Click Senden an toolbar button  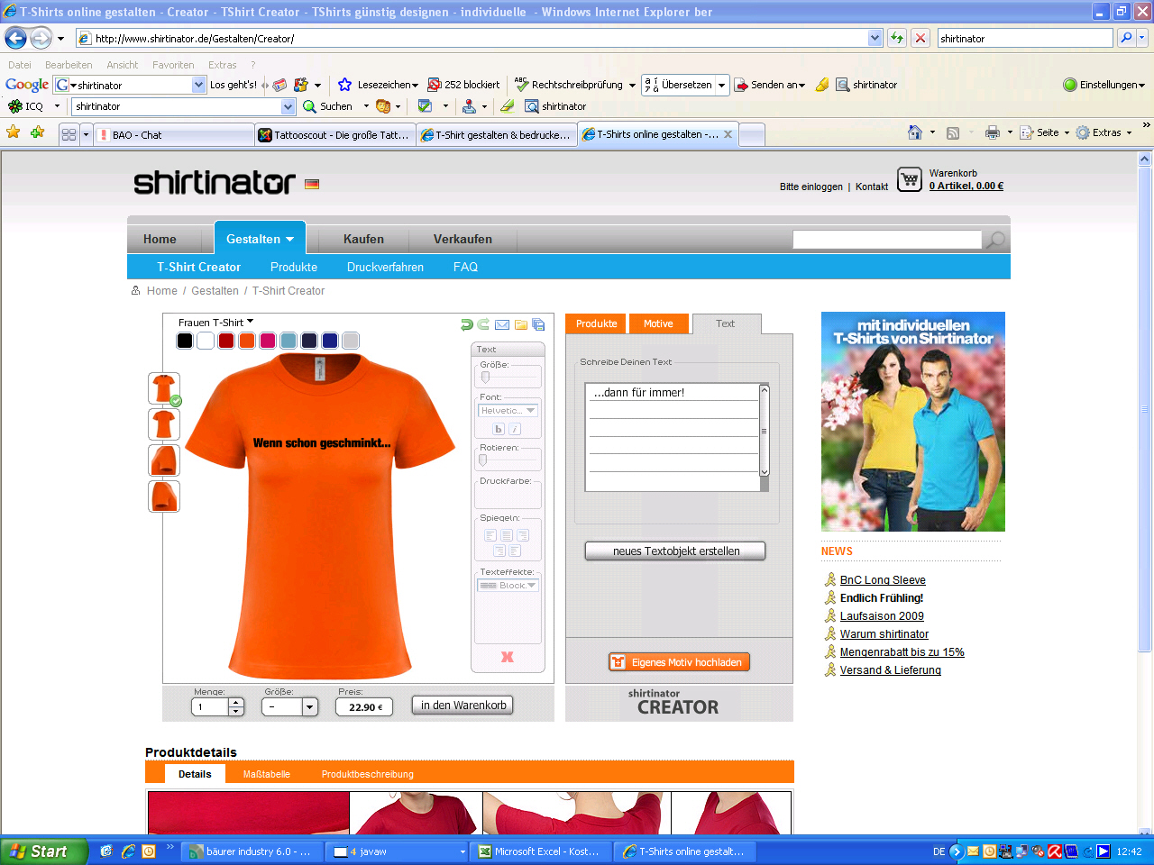[769, 85]
